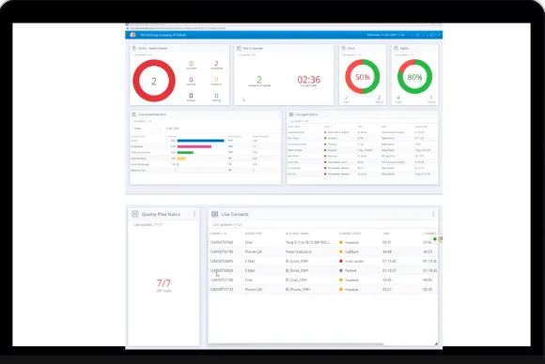Click the 7/7 Off Track value
Viewport: 545px width, 364px height.
coord(163,283)
